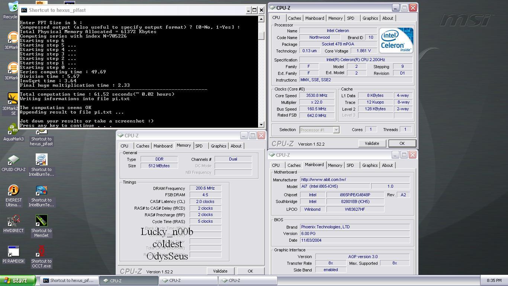The height and width of the screenshot is (286, 508).
Task: Open Graphics tab in CPU window
Action: tap(370, 18)
